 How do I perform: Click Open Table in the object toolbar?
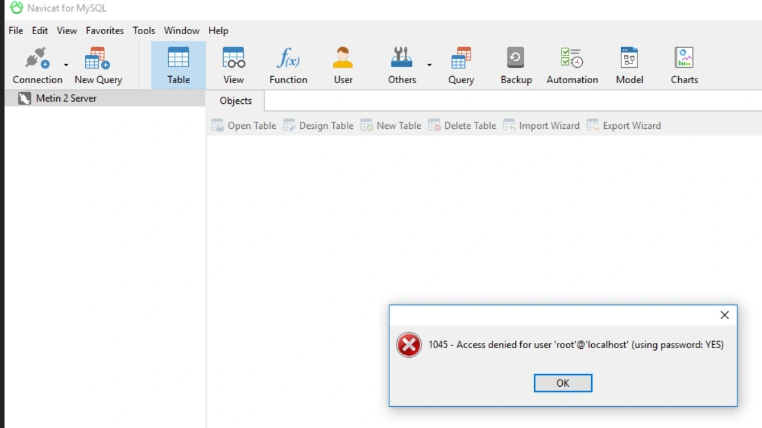pyautogui.click(x=244, y=126)
